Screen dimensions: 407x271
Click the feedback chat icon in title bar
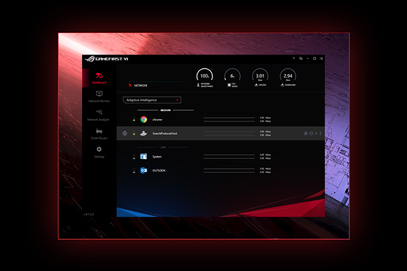(301, 59)
